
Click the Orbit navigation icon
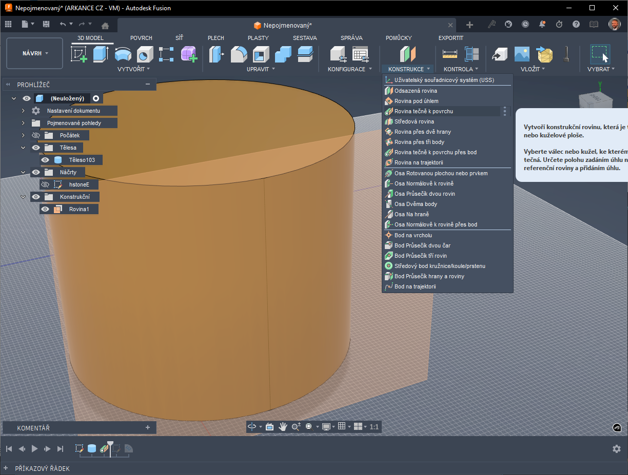pyautogui.click(x=252, y=426)
